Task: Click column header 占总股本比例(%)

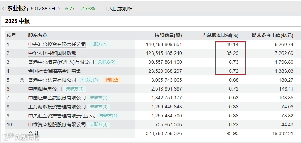Action: (220, 36)
